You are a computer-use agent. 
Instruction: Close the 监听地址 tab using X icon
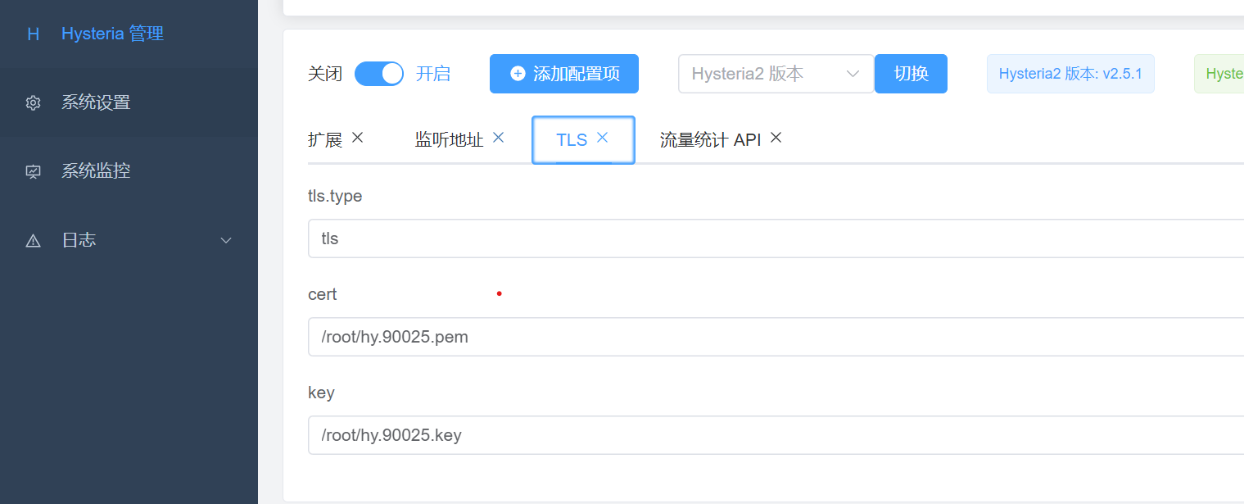(498, 138)
